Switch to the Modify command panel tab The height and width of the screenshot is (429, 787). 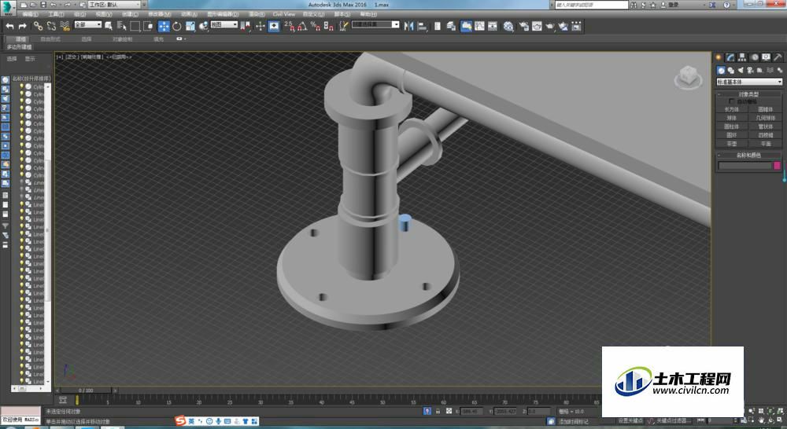(730, 57)
